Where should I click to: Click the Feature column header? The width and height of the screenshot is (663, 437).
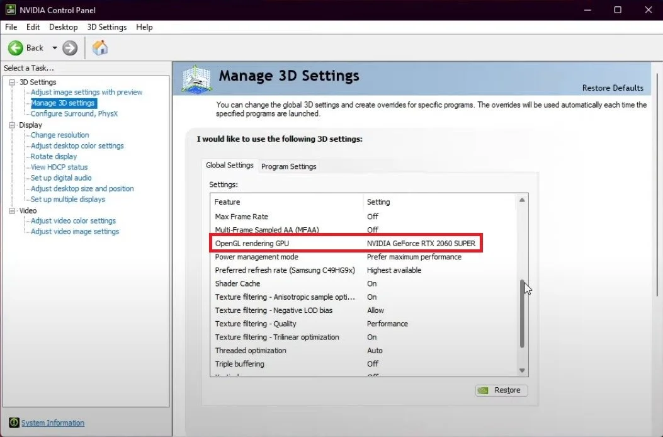pyautogui.click(x=286, y=202)
